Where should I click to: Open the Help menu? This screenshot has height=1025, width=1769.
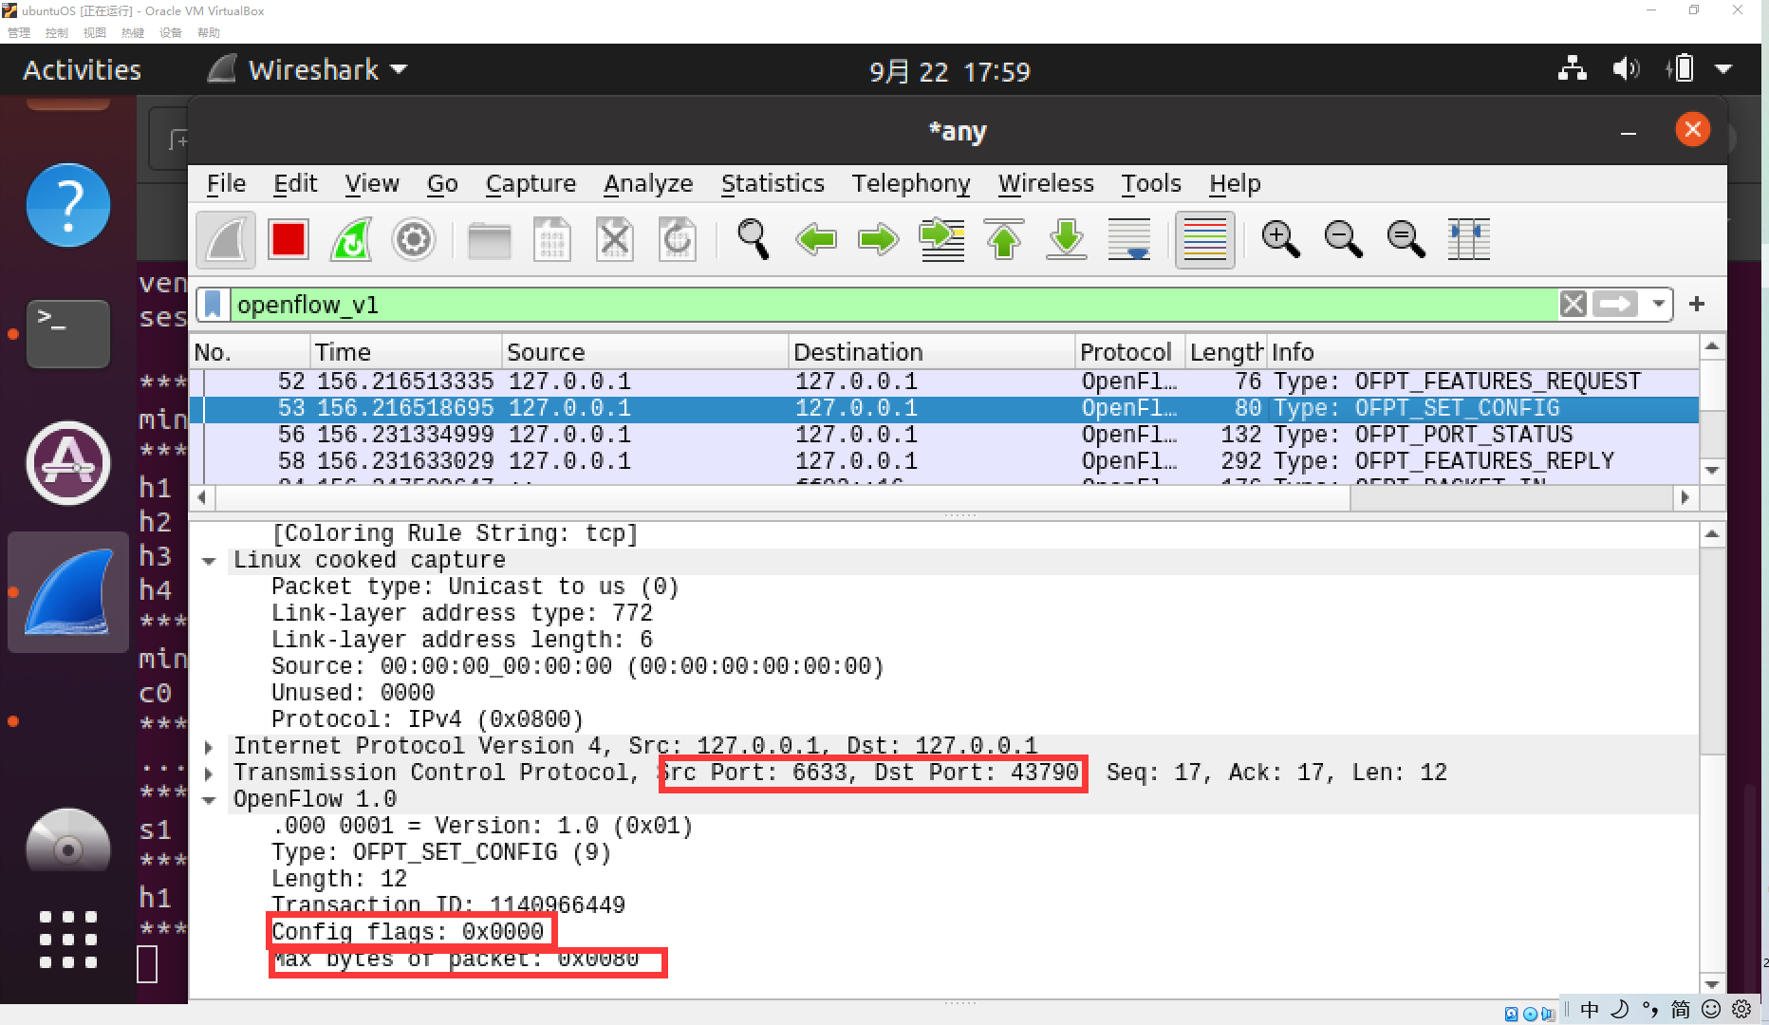[x=1235, y=183]
